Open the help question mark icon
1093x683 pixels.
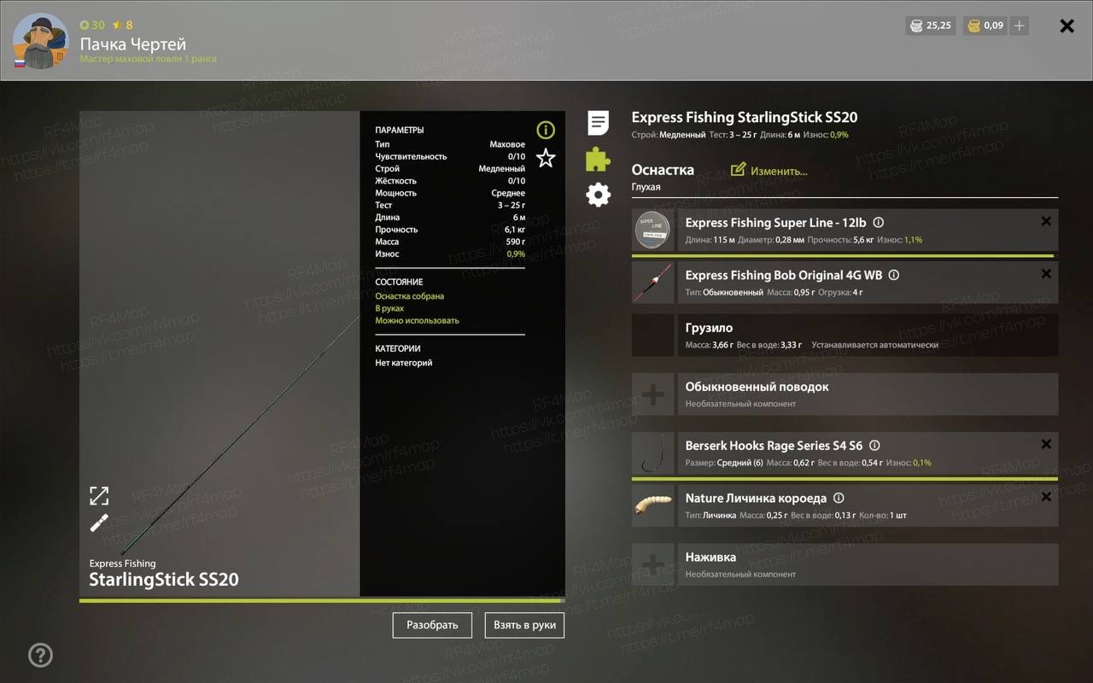click(x=40, y=655)
